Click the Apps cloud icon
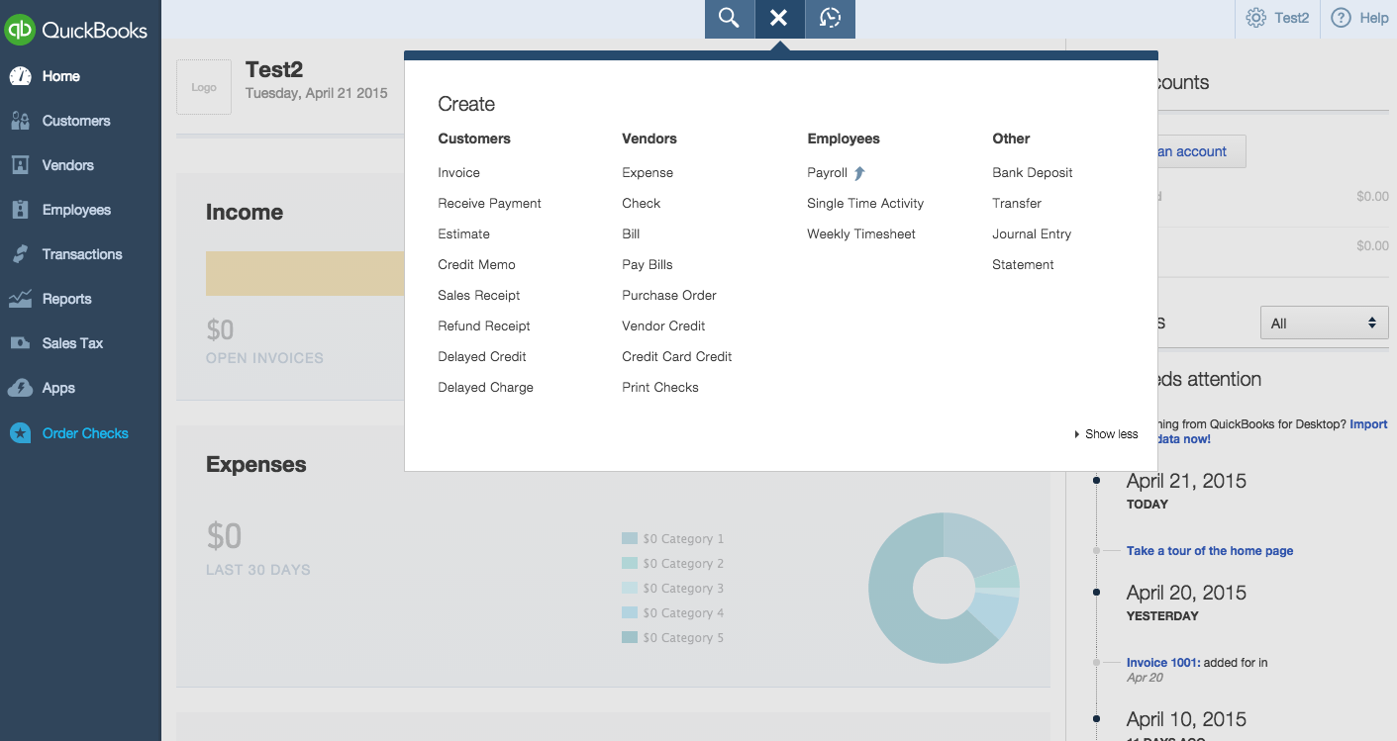 [x=20, y=388]
